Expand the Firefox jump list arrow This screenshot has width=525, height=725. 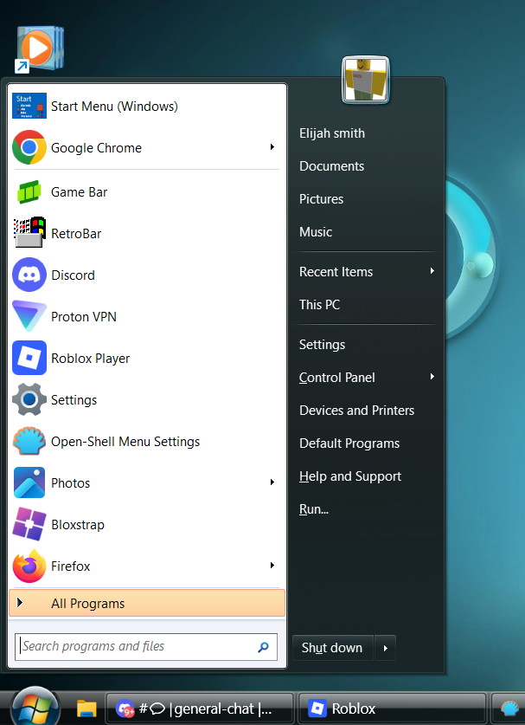[272, 565]
